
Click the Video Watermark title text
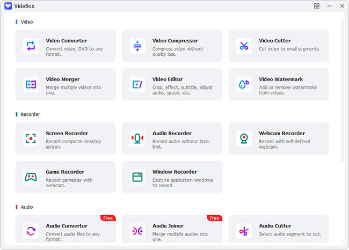[281, 79]
